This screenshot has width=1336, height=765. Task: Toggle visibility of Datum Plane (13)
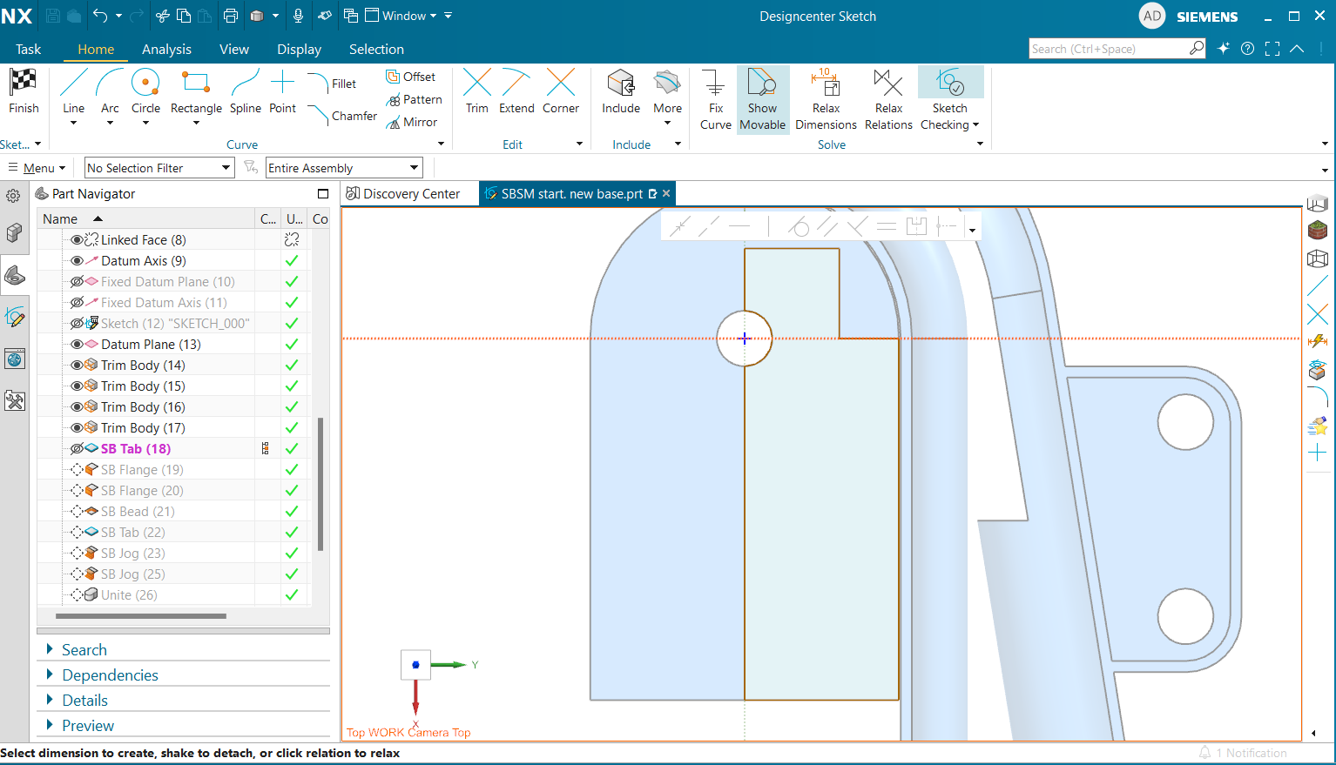tap(77, 345)
